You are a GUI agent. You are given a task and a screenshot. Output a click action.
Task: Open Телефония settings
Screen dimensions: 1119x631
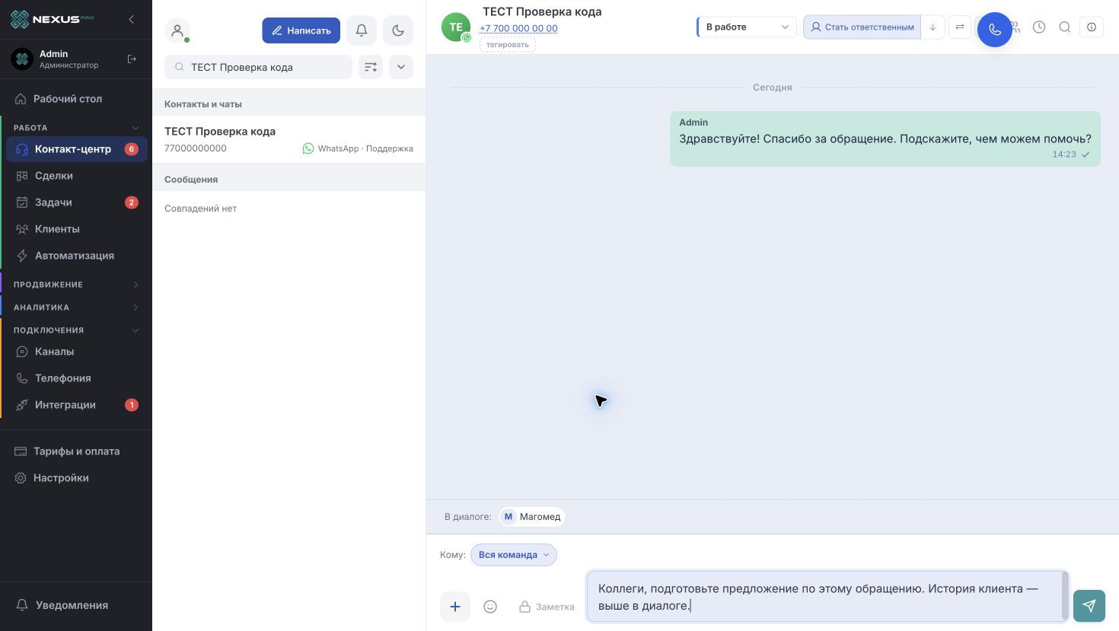(x=76, y=378)
